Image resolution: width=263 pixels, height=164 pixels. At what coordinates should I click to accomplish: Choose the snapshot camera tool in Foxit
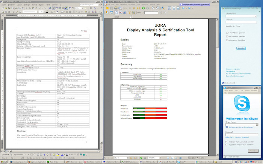tap(133, 12)
